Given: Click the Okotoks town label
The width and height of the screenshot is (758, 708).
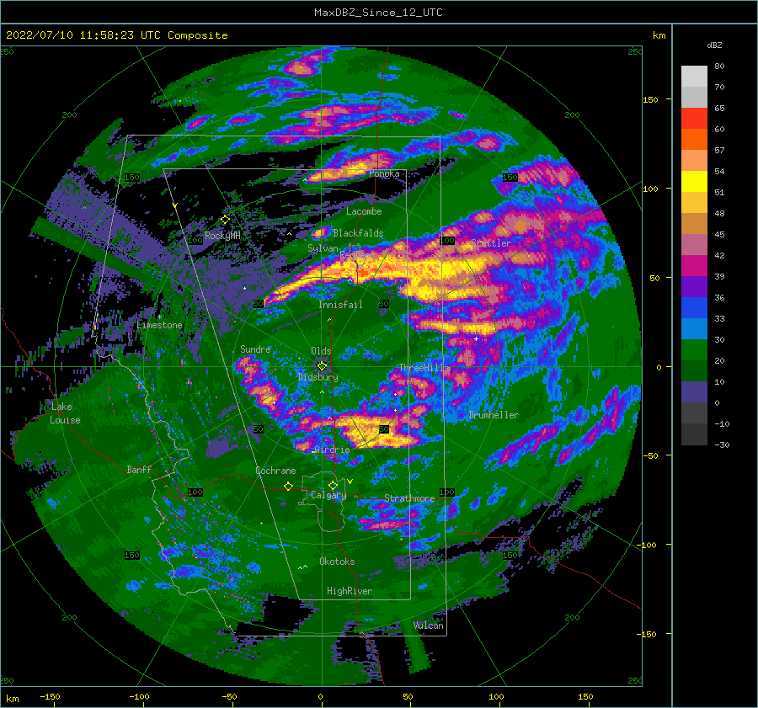Looking at the screenshot, I should (337, 562).
